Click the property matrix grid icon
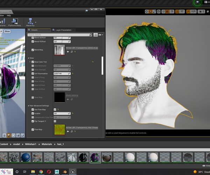The image size is (210, 175). (x=96, y=35)
